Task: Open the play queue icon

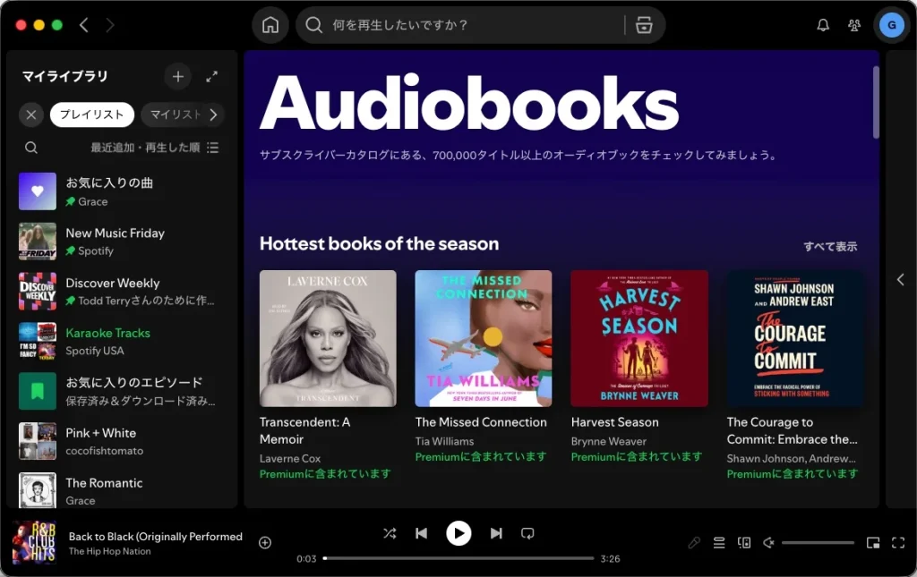Action: 719,542
